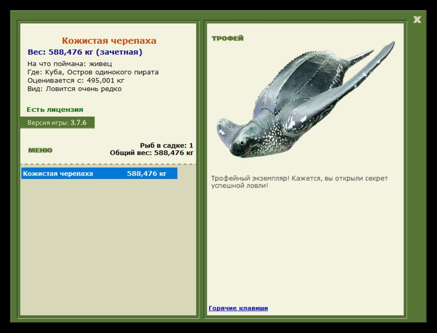Click Вид: Ловится очень редко line

coord(74,89)
